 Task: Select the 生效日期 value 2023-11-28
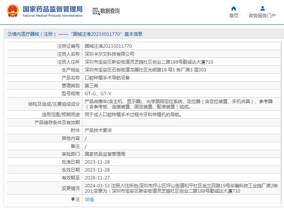(x=97, y=170)
